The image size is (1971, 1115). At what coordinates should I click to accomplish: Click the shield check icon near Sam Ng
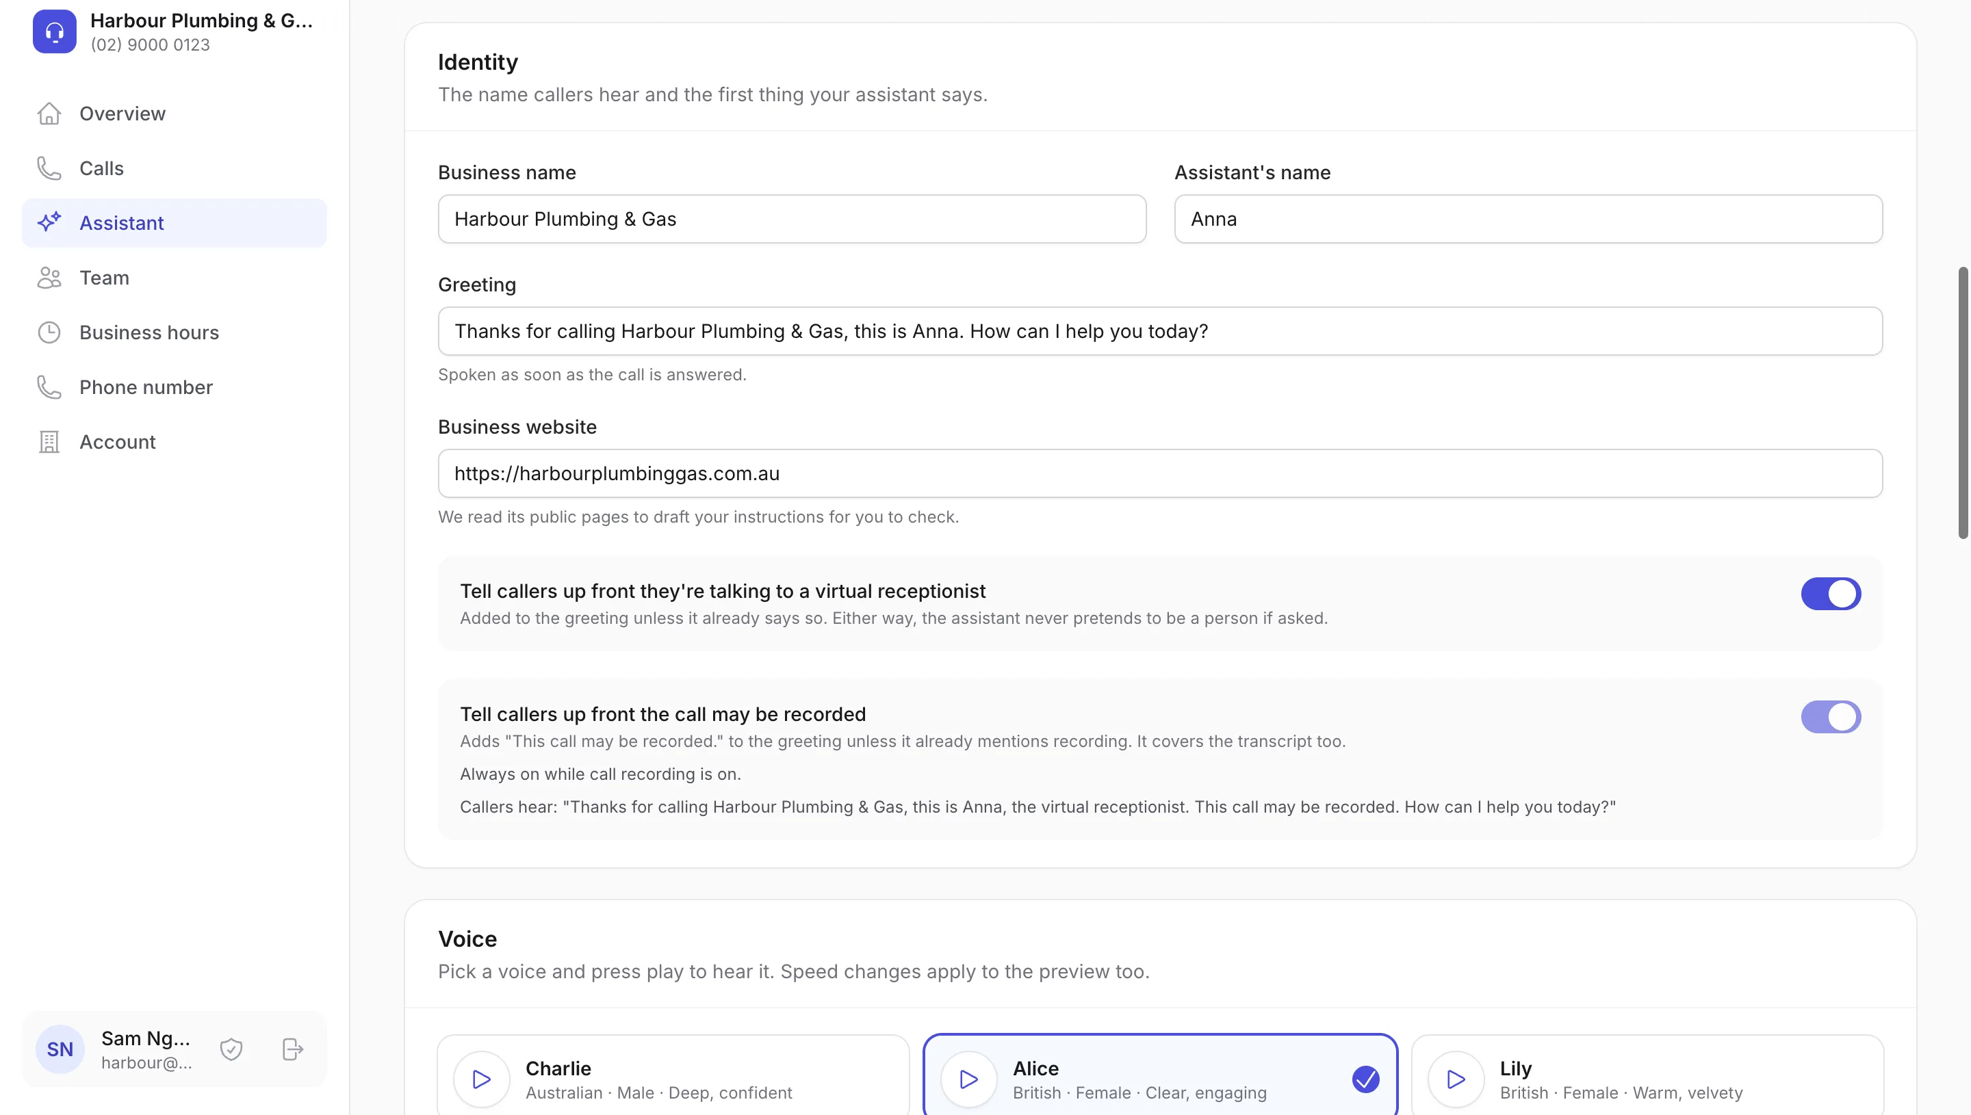coord(231,1049)
